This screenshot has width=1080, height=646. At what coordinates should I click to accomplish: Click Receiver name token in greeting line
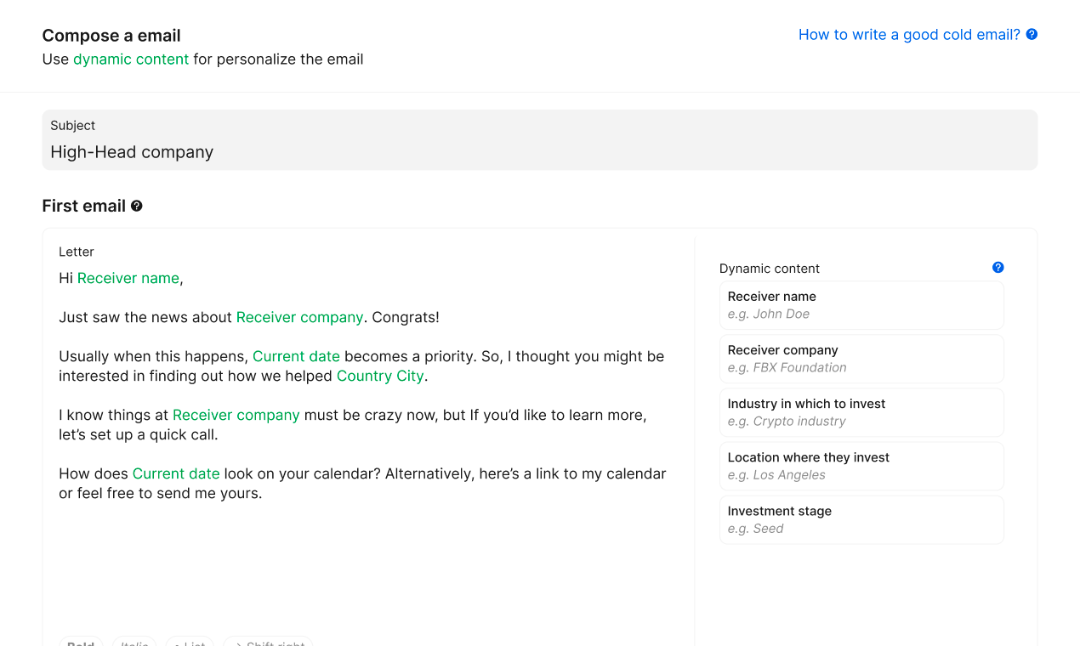click(x=128, y=278)
